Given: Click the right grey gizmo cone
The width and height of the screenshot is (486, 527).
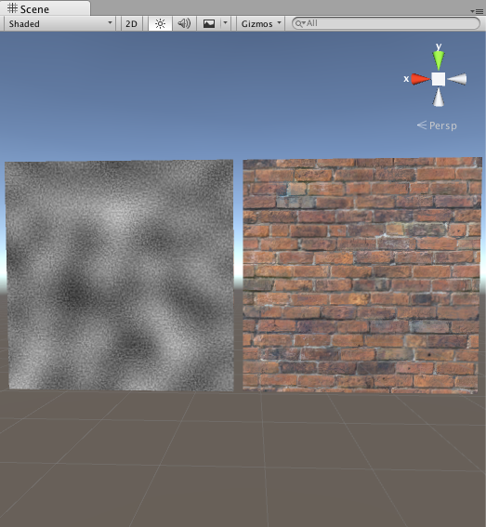Looking at the screenshot, I should (457, 79).
